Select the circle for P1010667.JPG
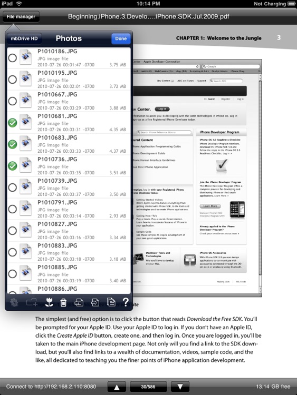 (12, 101)
